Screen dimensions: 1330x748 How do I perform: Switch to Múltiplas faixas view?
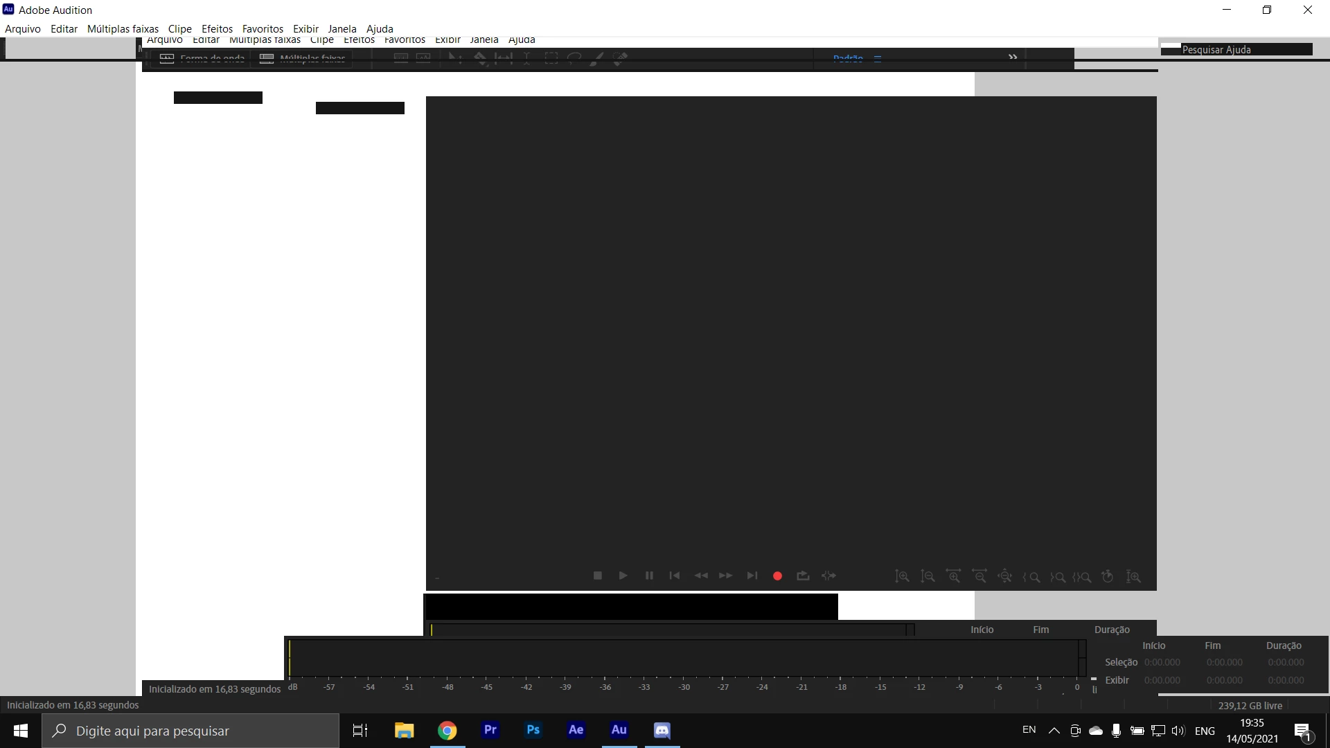[302, 59]
